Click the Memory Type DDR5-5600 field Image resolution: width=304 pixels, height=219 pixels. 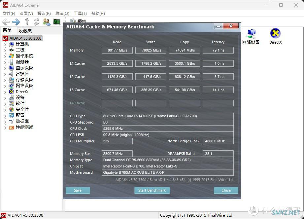coord(167,160)
